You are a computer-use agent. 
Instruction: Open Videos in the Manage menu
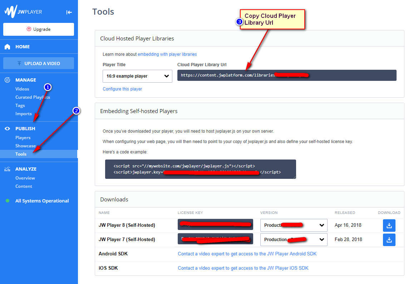(x=22, y=89)
